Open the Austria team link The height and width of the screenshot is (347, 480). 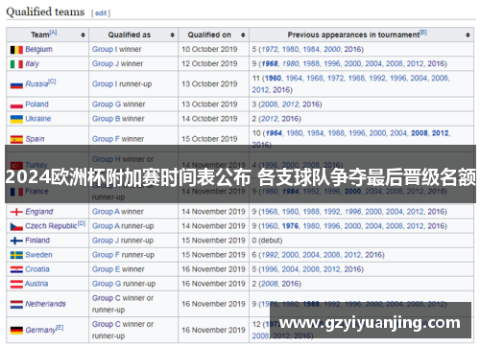pyautogui.click(x=36, y=284)
